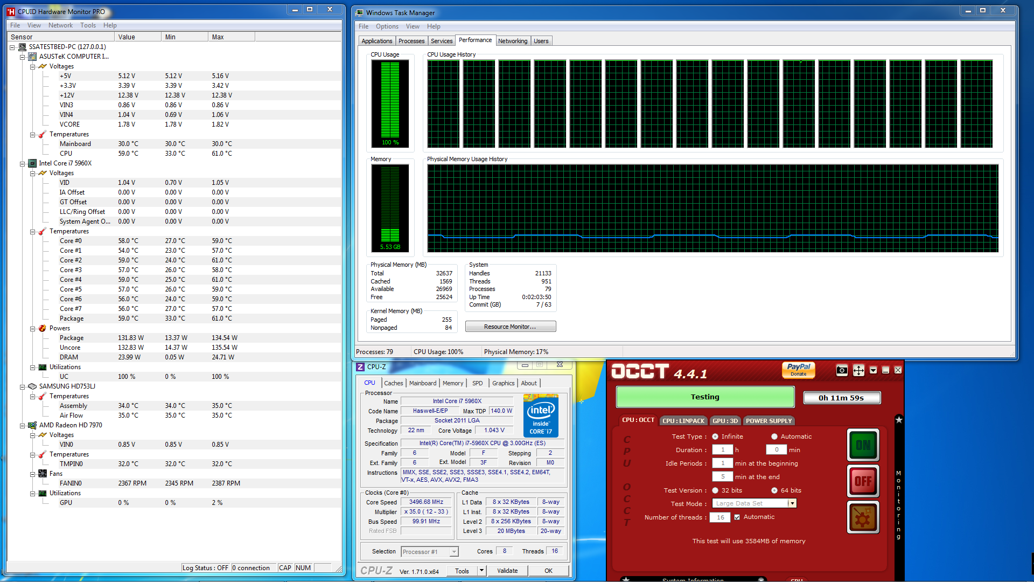Click the green ON button in OCCT

[x=863, y=445]
